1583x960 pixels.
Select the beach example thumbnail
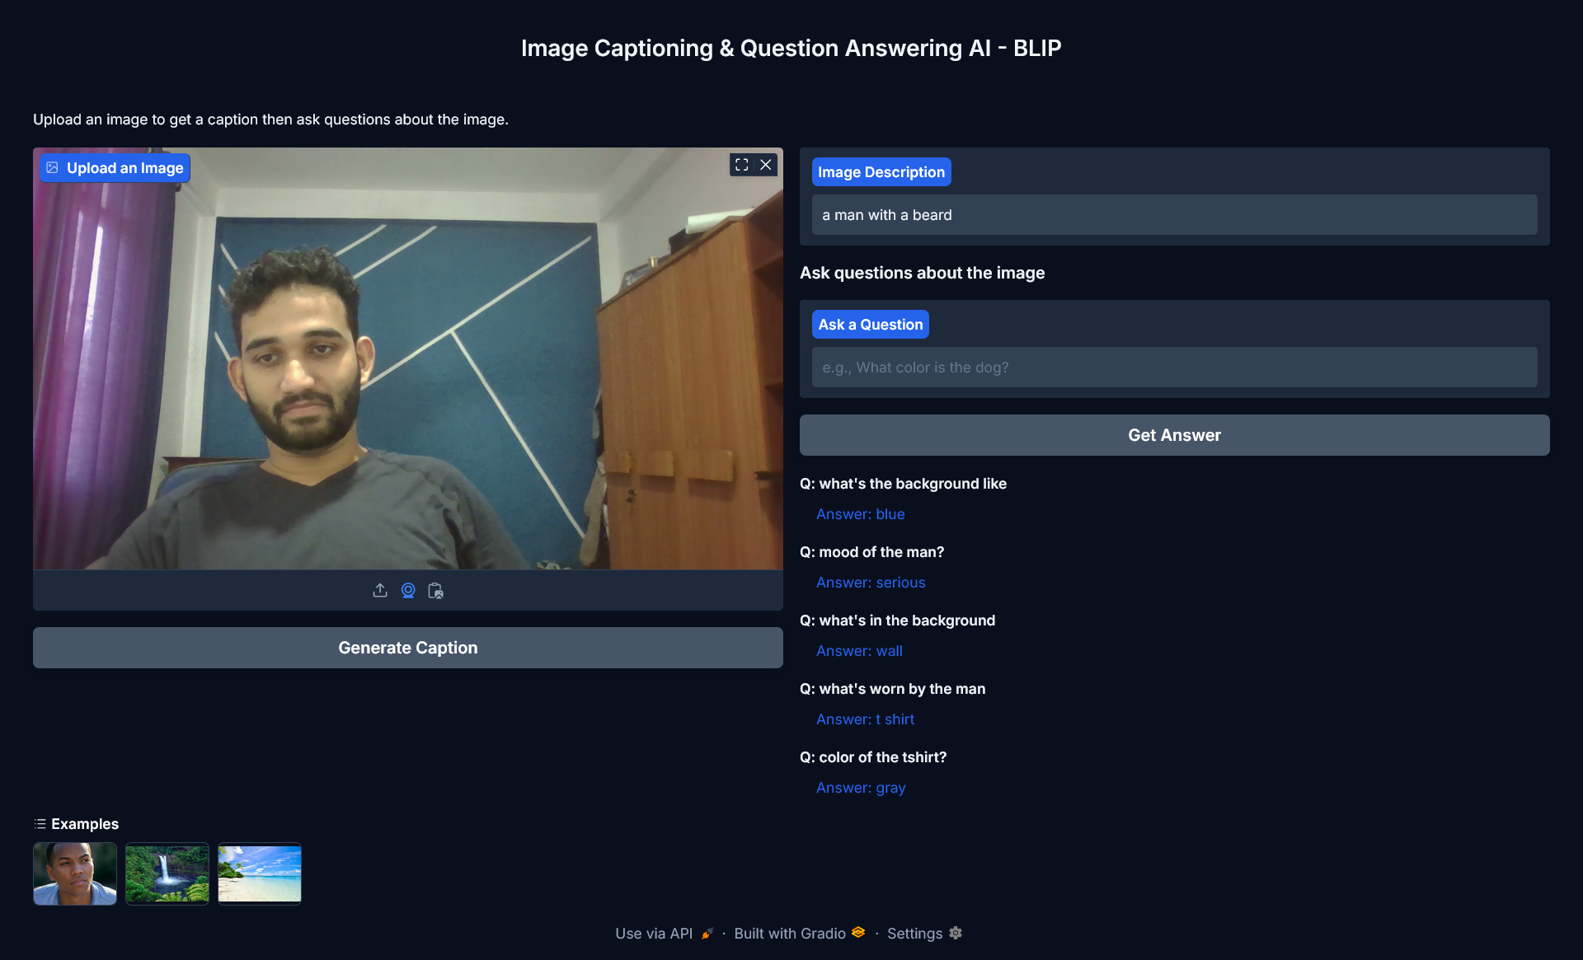coord(259,873)
